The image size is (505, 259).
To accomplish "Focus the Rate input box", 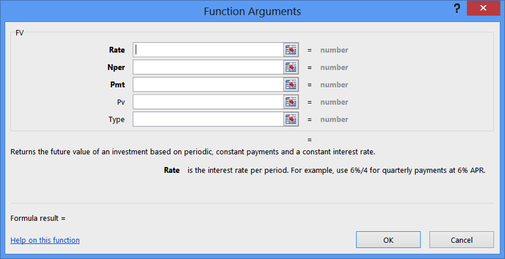I will click(x=208, y=50).
